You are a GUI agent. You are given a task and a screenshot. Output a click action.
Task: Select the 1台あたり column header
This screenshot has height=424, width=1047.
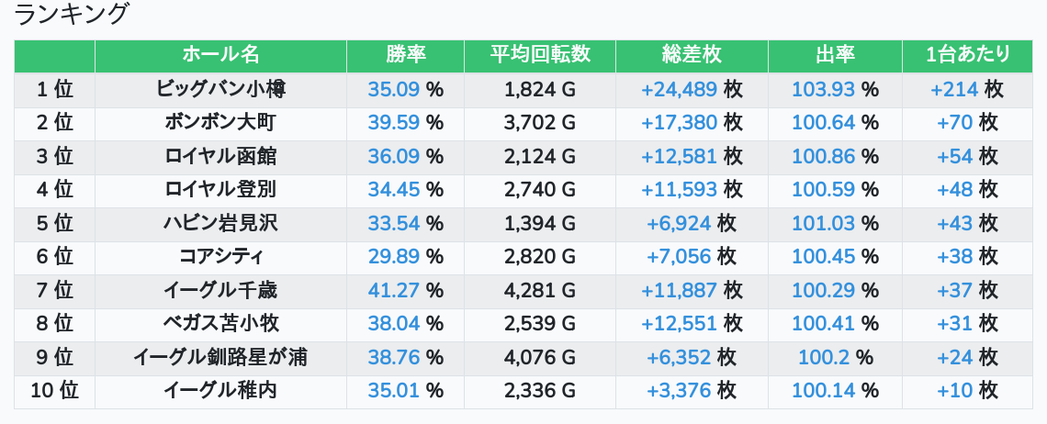tap(968, 55)
